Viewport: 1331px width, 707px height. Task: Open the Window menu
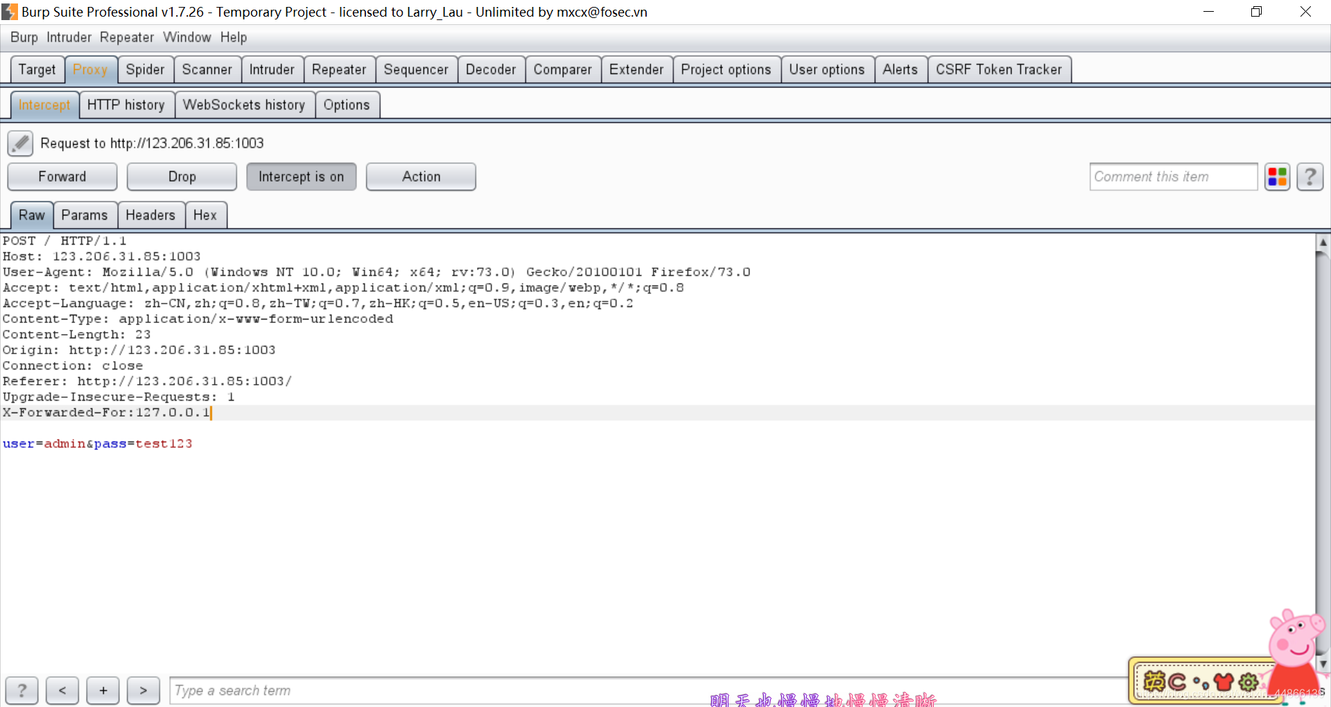point(187,37)
